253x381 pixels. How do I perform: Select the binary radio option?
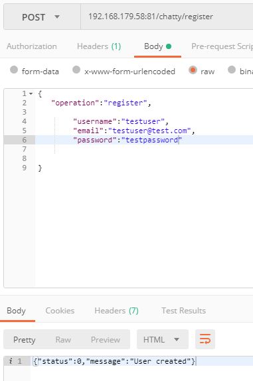click(232, 70)
